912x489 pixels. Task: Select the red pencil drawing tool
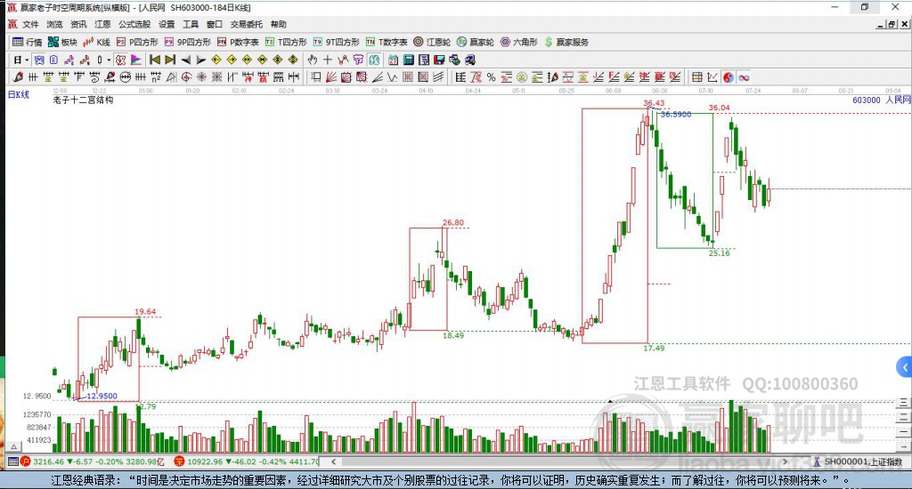pos(18,76)
